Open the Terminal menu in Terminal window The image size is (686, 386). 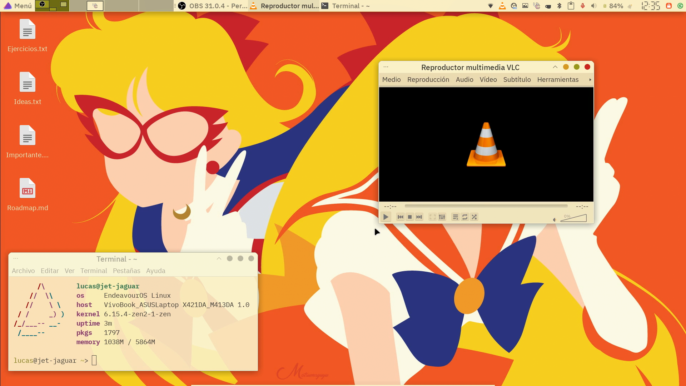click(94, 271)
